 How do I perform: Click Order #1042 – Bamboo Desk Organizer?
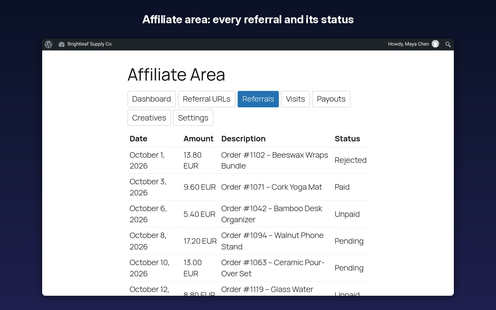272,214
